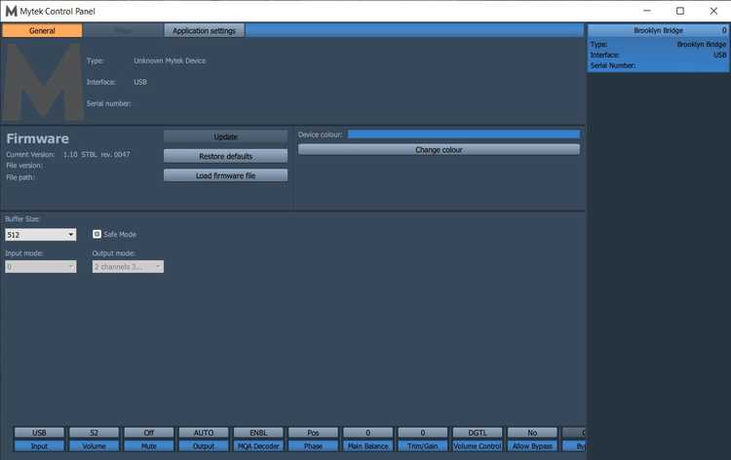Click the blue Device colour swatch
The width and height of the screenshot is (731, 460).
click(x=464, y=134)
